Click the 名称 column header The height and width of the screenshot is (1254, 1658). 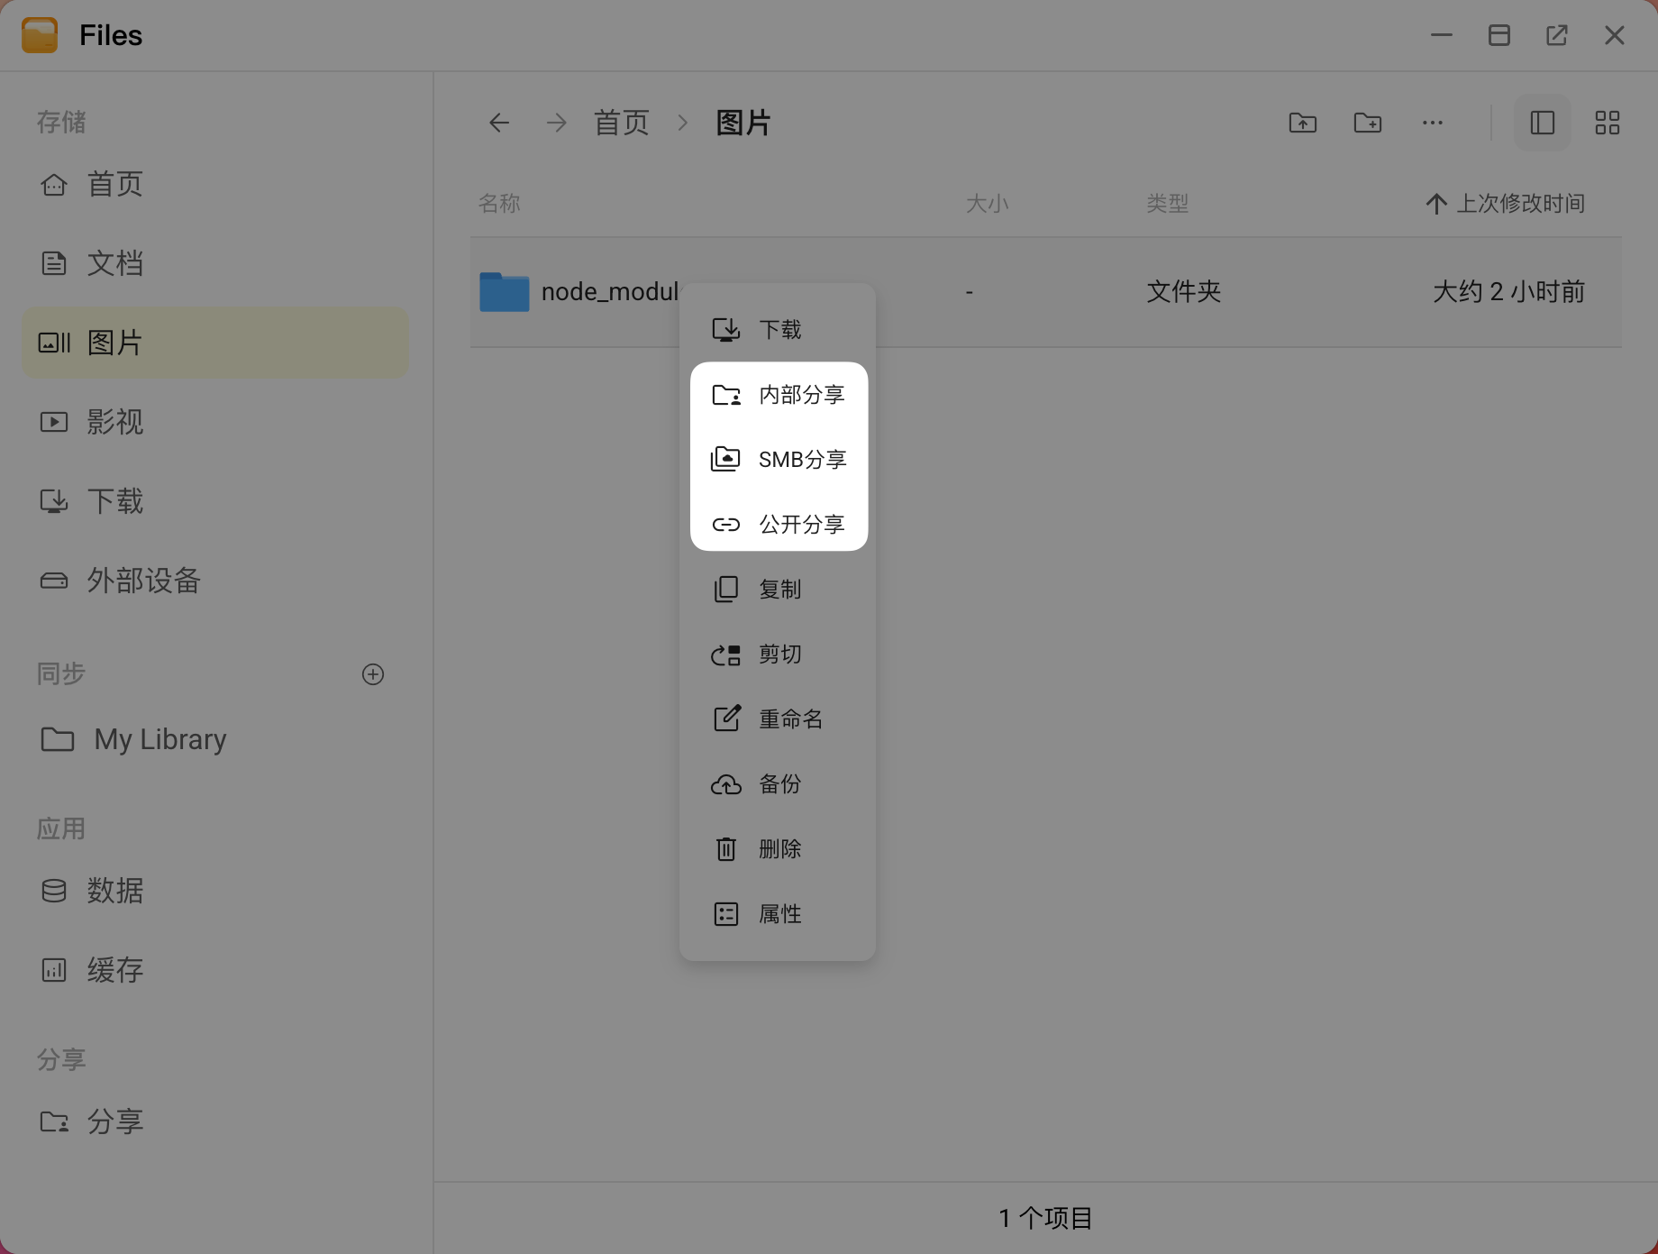[x=498, y=203]
